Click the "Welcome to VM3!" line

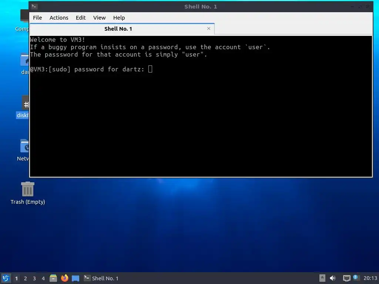click(x=57, y=40)
